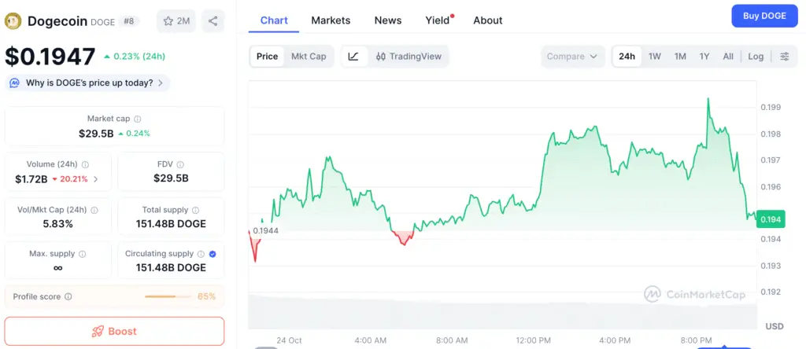
Task: Click the Circulating supply verified badge
Action: click(x=213, y=254)
